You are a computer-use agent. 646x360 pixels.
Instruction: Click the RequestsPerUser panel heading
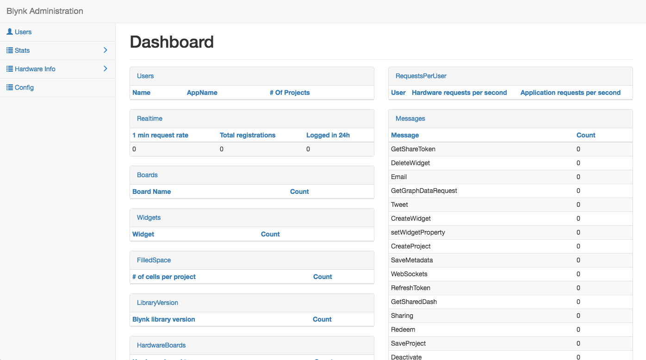tap(510, 76)
